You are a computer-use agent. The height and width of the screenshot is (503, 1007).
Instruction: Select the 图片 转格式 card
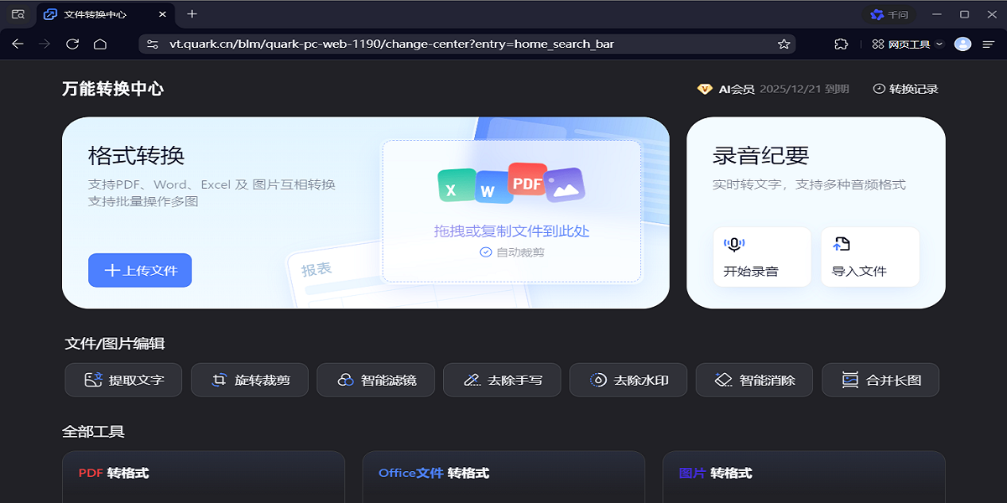(804, 477)
